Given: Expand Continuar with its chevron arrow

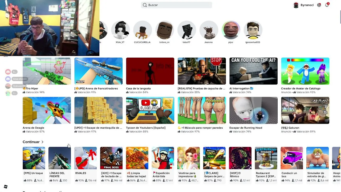Looking at the screenshot, I should point(42,142).
